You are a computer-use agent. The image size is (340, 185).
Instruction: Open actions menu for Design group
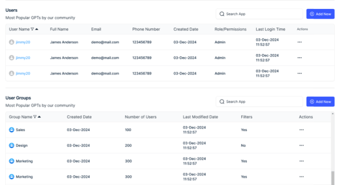[x=301, y=146]
